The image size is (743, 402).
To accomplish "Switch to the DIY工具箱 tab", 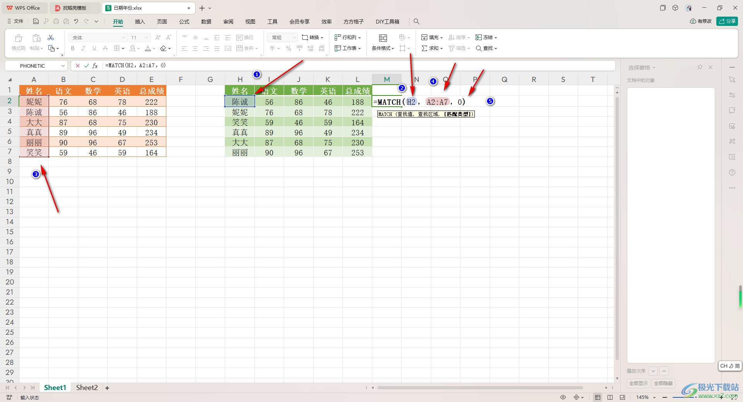I will tap(387, 22).
